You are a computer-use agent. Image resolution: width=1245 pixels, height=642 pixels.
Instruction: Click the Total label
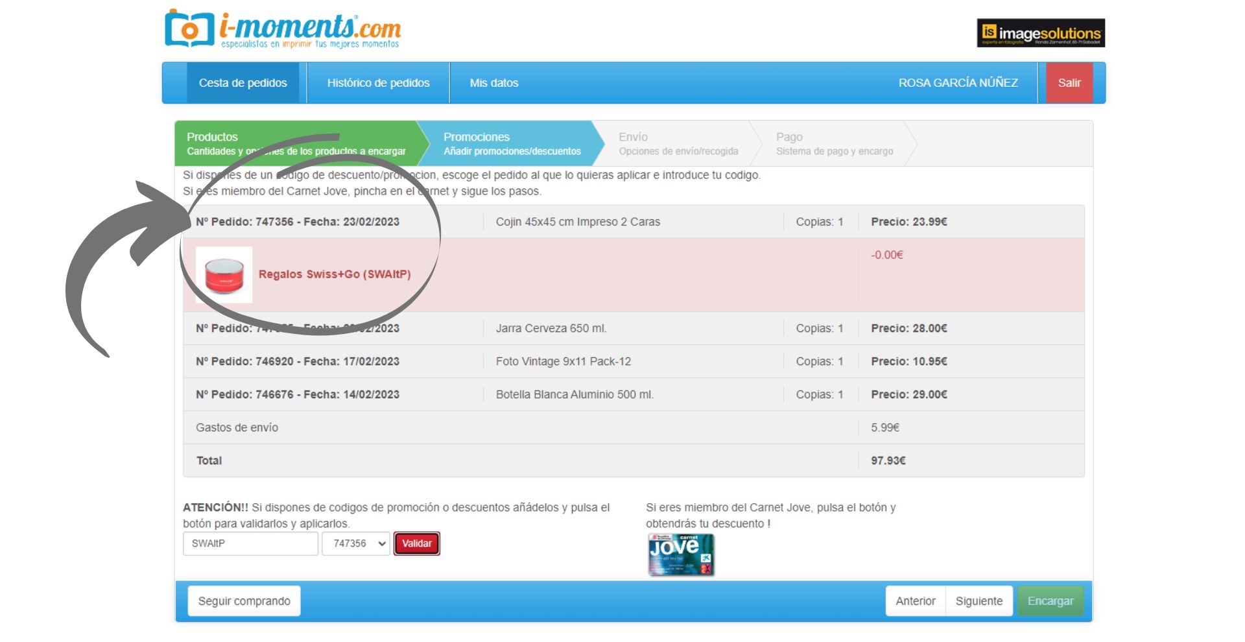pos(209,461)
